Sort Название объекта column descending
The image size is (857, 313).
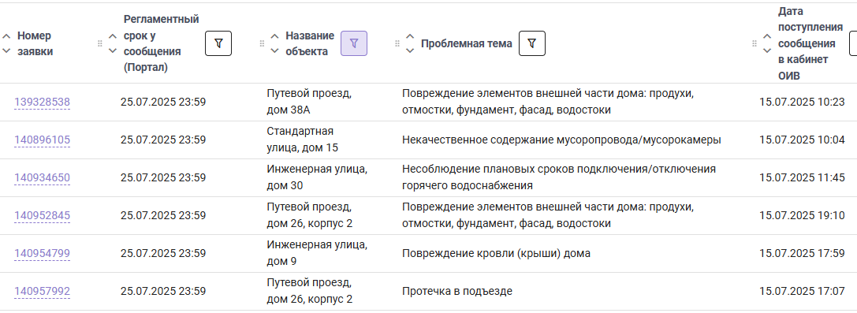[275, 50]
